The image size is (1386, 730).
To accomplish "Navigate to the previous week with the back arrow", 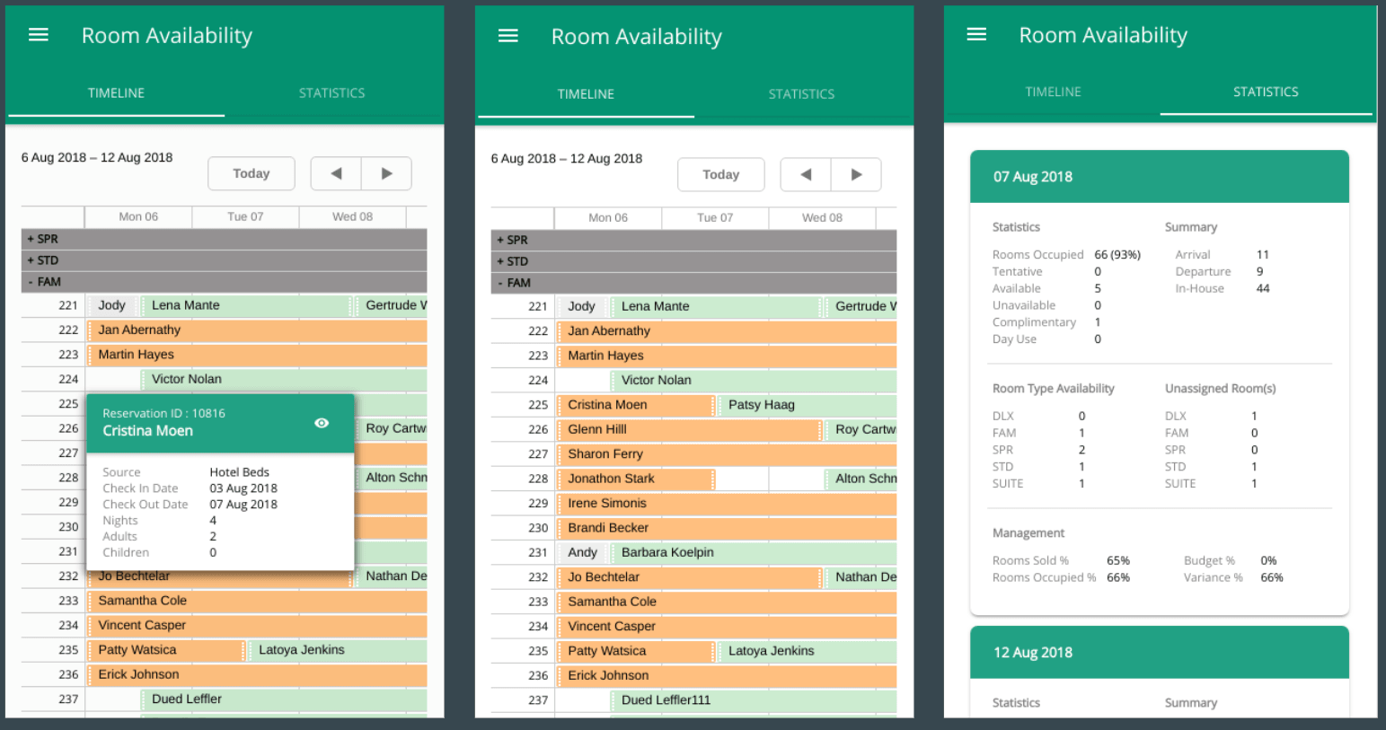I will click(x=336, y=173).
